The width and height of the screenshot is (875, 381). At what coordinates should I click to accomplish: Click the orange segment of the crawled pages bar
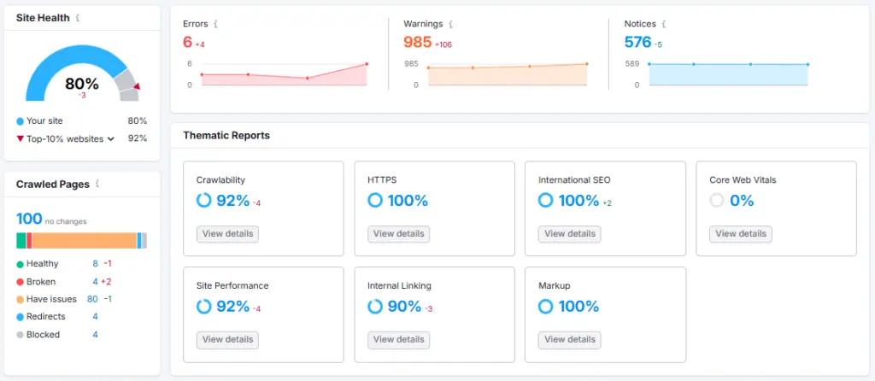[x=84, y=240]
